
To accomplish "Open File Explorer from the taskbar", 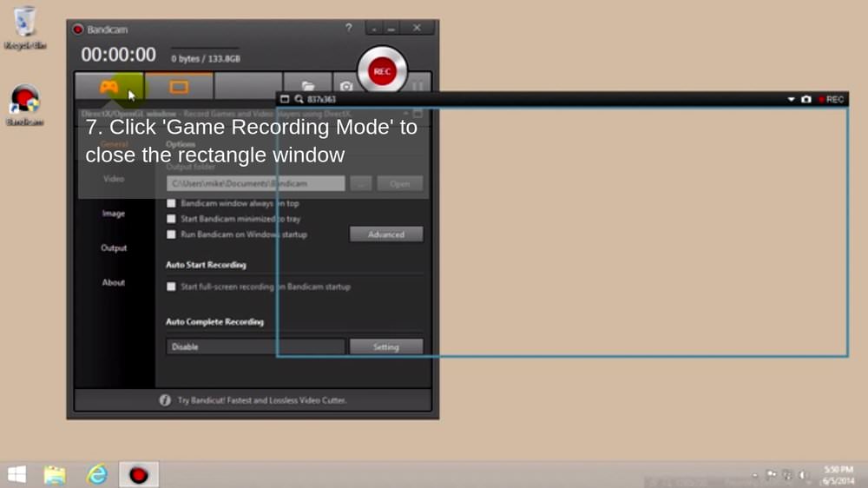I will coord(55,475).
